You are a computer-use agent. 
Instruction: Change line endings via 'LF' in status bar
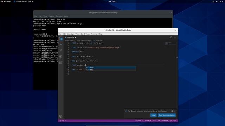pos(159,121)
